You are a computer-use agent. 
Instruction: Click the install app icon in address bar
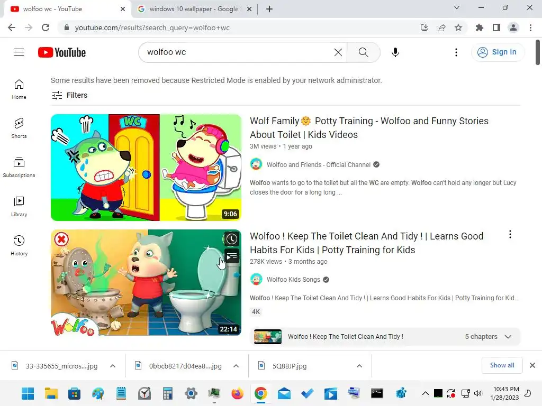pos(424,27)
